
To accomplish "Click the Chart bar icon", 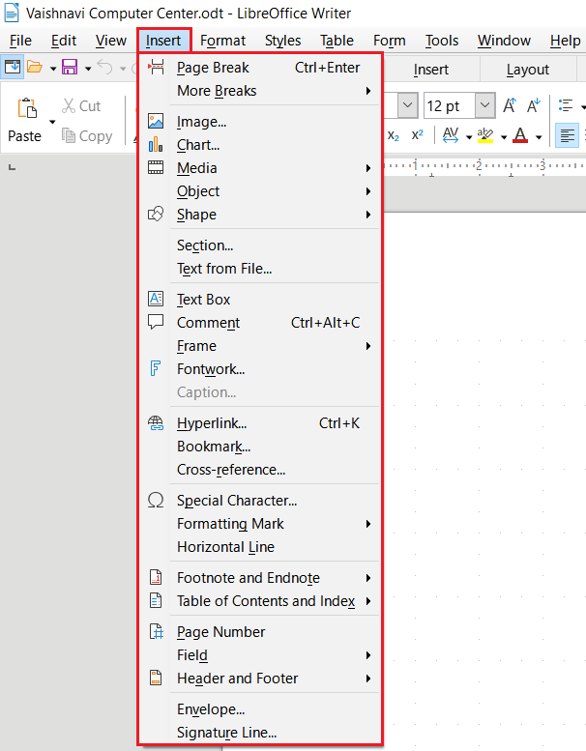I will pos(156,144).
